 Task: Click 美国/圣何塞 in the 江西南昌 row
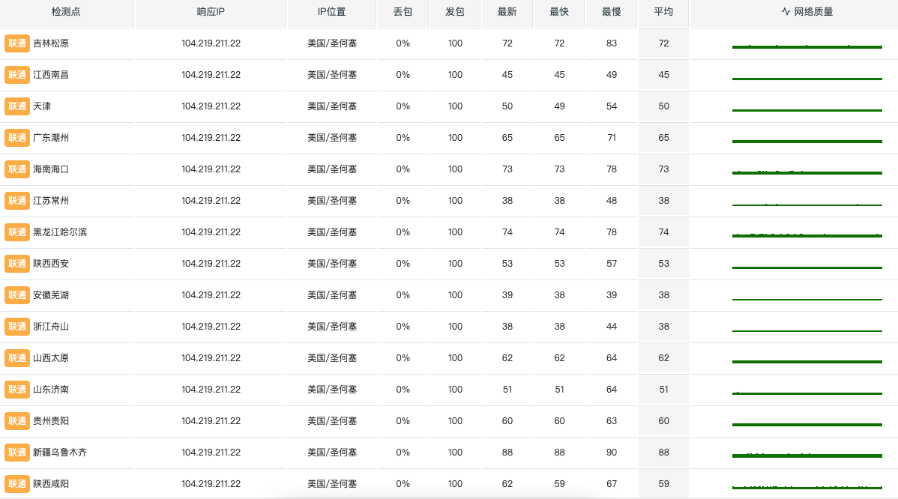pos(332,75)
